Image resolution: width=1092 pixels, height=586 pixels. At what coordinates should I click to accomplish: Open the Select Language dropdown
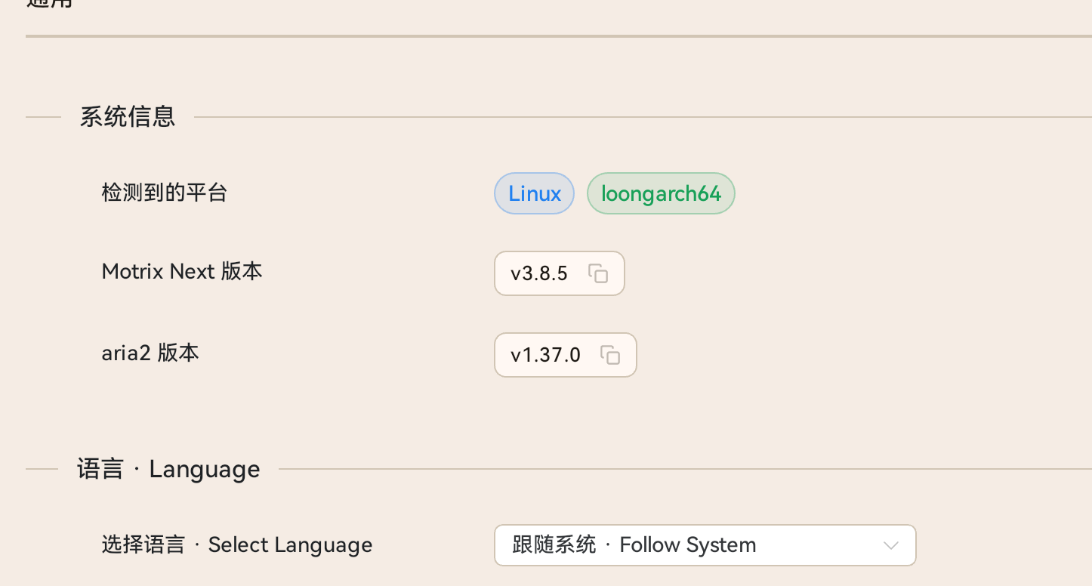coord(705,545)
